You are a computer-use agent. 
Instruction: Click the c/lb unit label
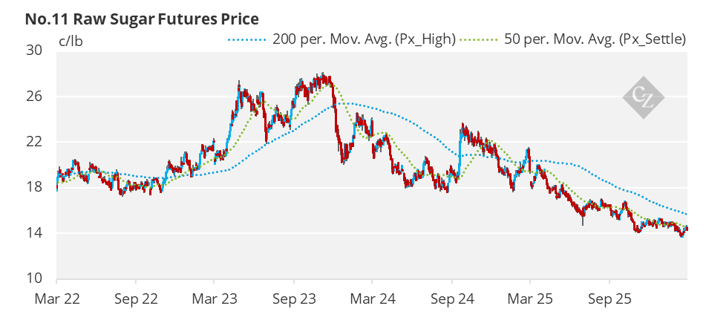coord(71,41)
